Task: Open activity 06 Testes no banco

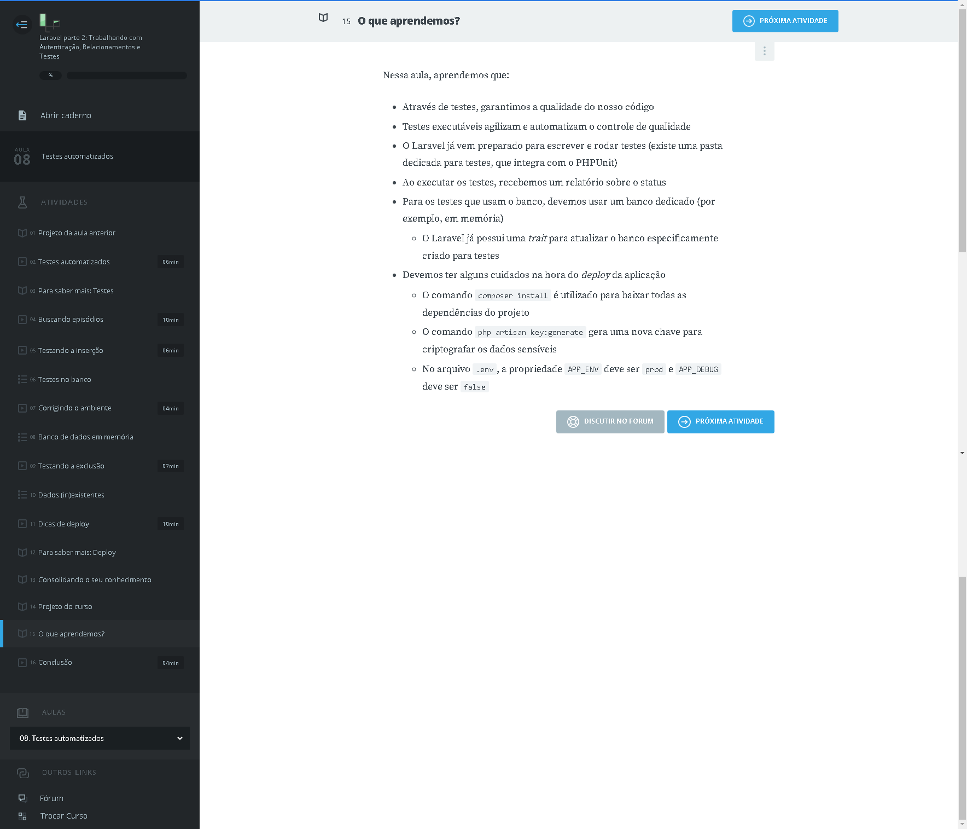Action: coord(65,380)
